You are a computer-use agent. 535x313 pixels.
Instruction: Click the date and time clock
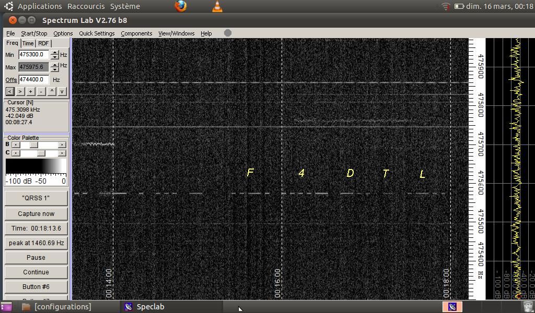point(499,6)
